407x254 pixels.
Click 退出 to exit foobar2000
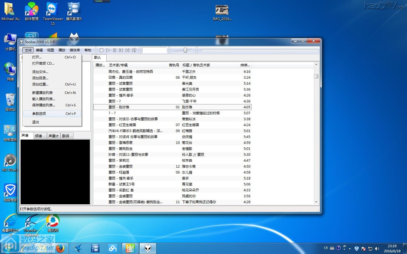(36, 122)
